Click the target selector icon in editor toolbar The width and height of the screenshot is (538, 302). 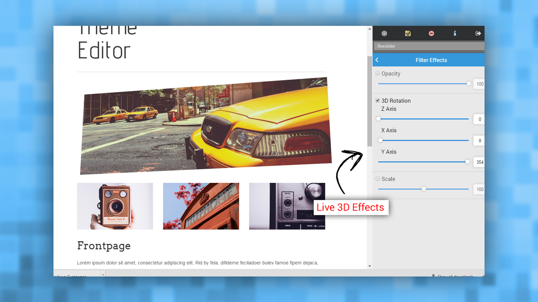click(384, 34)
